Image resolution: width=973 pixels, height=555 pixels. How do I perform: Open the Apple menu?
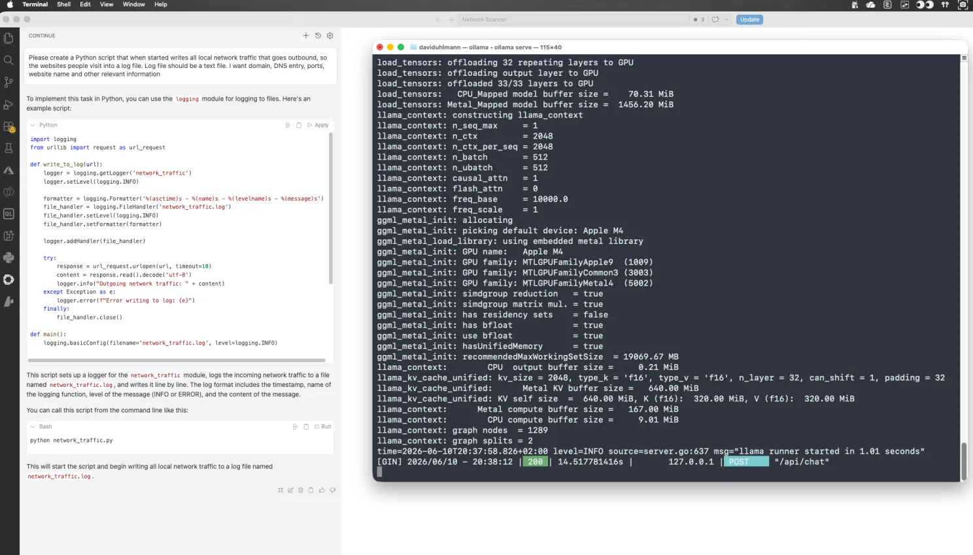(9, 5)
